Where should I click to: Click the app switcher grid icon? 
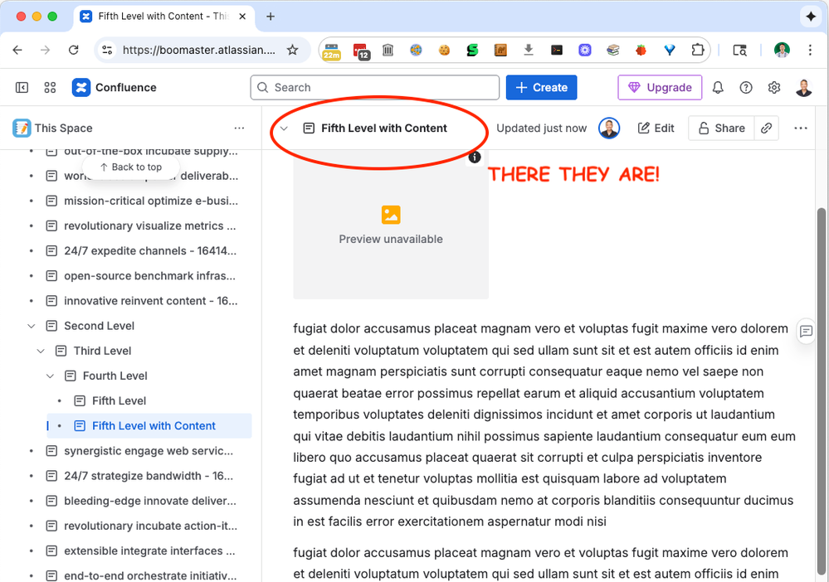click(x=50, y=87)
